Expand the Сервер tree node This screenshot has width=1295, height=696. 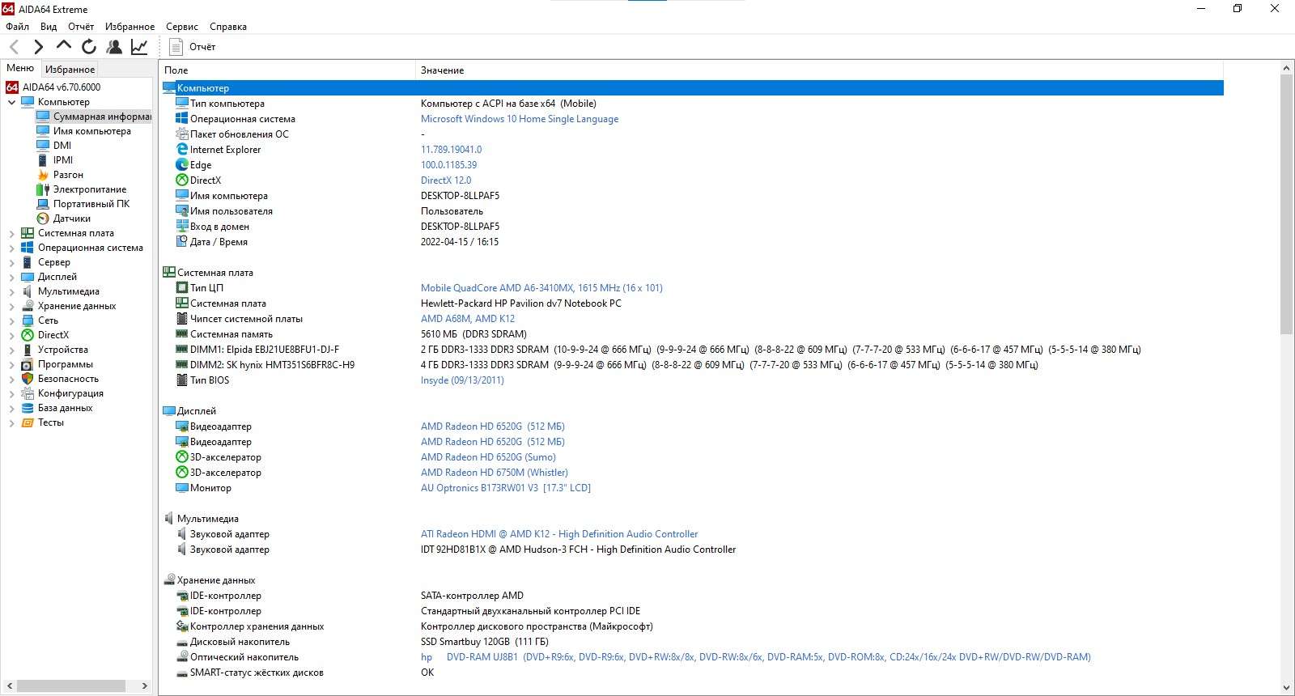pyautogui.click(x=11, y=262)
